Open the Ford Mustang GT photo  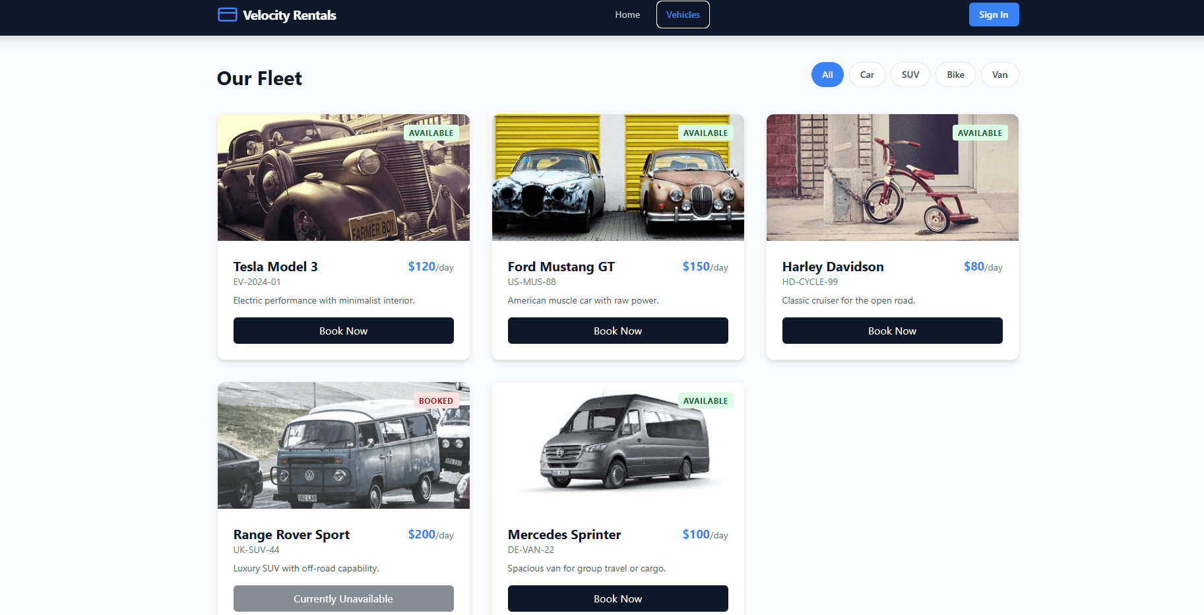coord(618,178)
